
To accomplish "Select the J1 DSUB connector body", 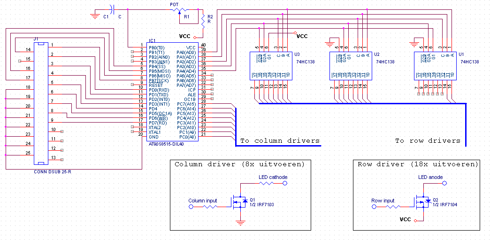I will click(x=42, y=103).
